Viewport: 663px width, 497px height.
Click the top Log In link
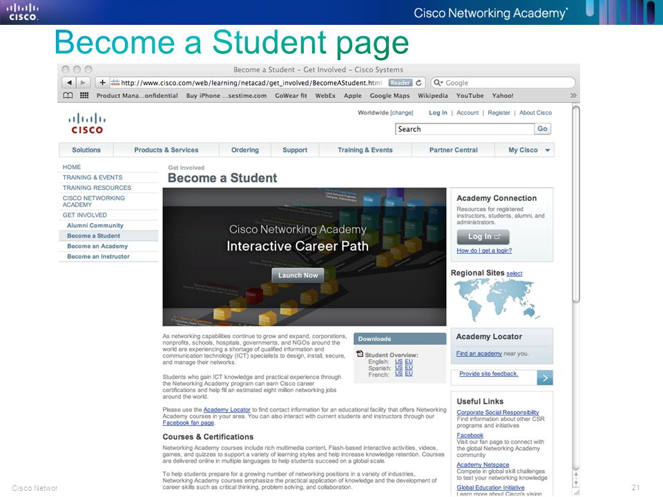tap(438, 113)
